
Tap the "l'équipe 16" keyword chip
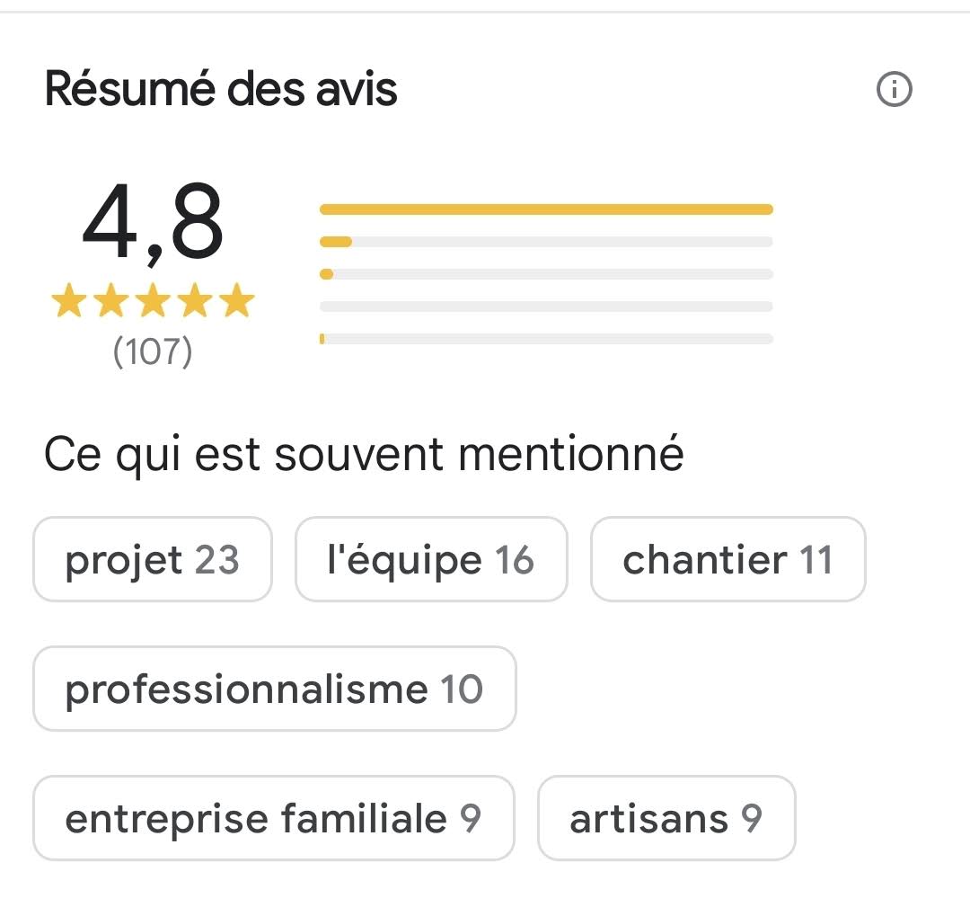(x=431, y=560)
